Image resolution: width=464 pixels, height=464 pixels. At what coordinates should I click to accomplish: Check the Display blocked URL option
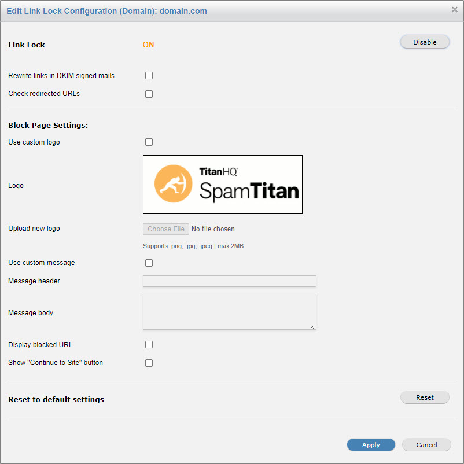[x=149, y=344]
